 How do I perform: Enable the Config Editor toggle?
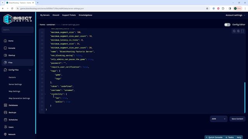coord(227,25)
